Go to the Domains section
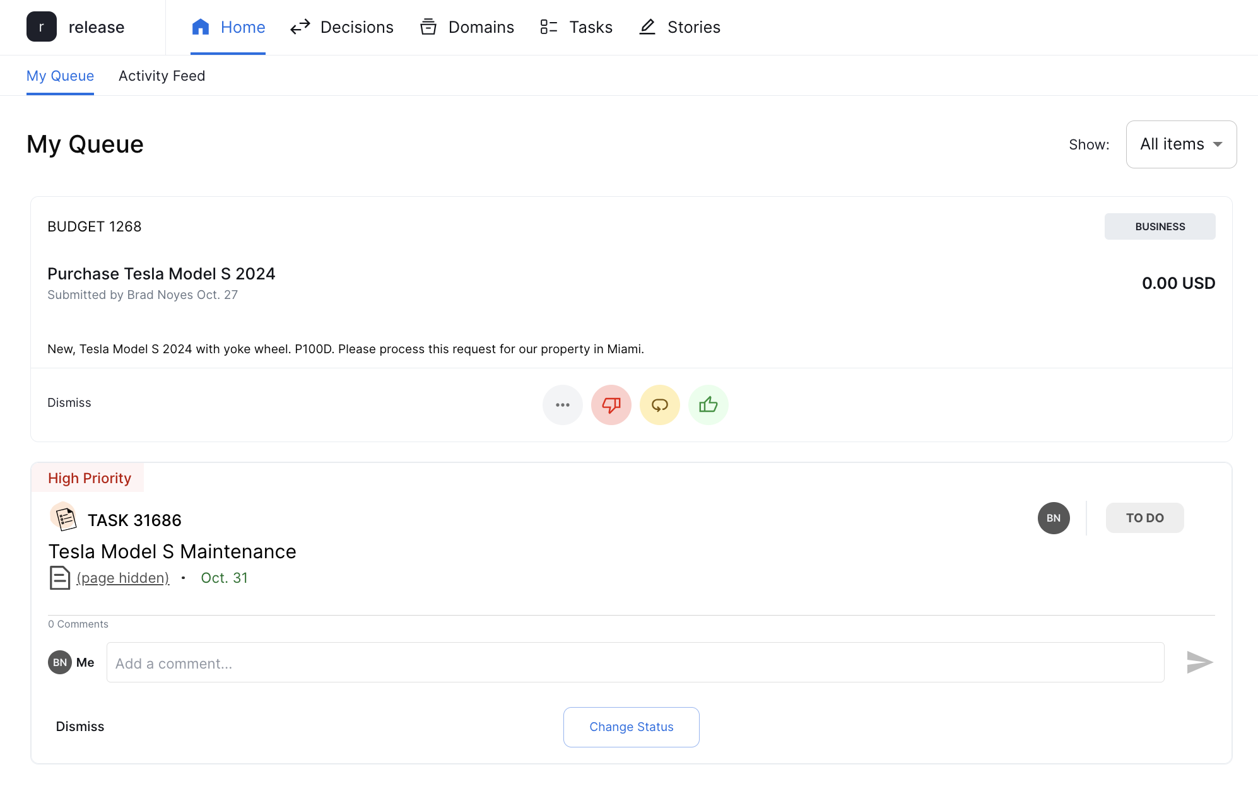1258x796 pixels. tap(467, 27)
